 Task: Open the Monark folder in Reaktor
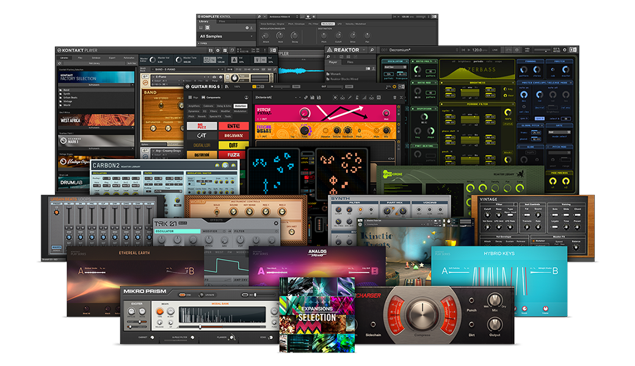[334, 74]
